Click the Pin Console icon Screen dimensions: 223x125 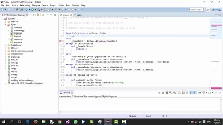click(200, 93)
